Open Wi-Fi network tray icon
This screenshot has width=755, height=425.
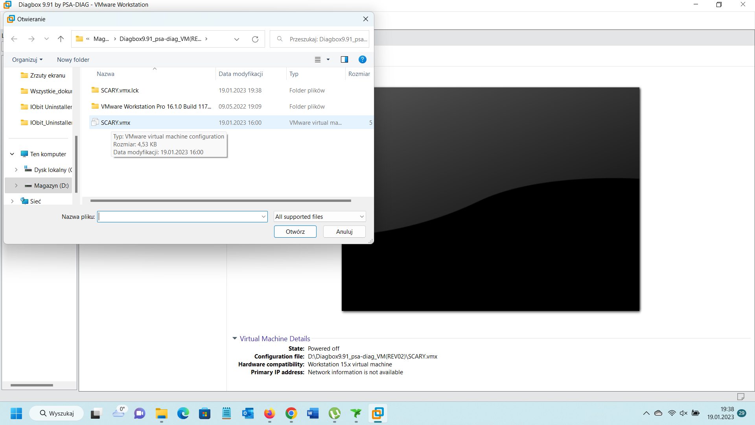[672, 413]
